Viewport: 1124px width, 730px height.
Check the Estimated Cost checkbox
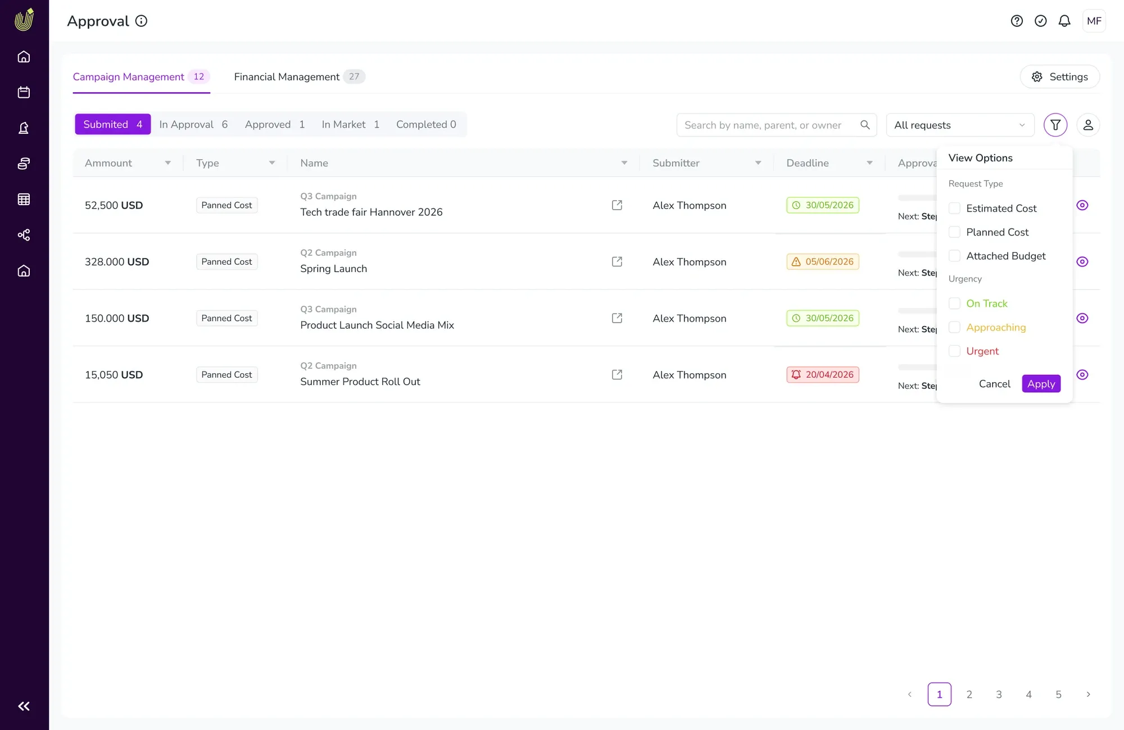954,208
